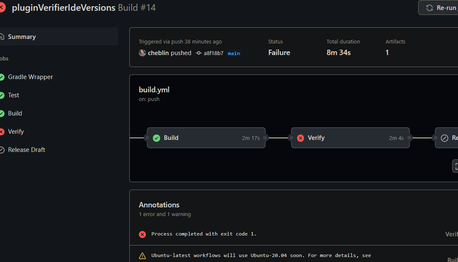Viewport: 458px width, 262px height.
Task: Click the circular re-run arrows icon
Action: click(429, 7)
